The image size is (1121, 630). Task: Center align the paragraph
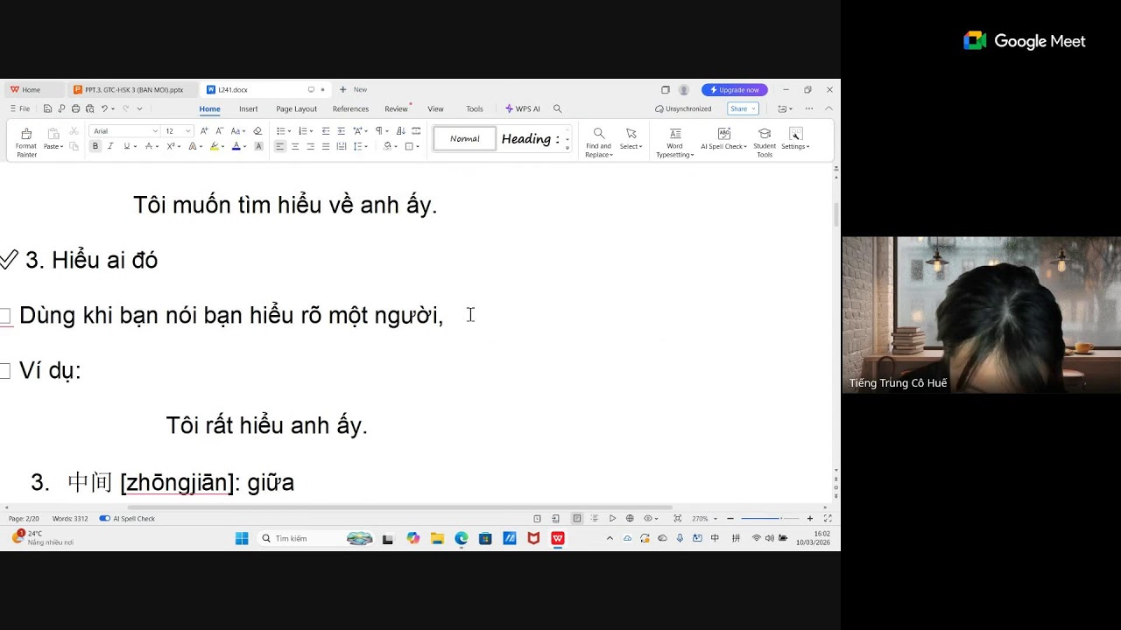295,146
